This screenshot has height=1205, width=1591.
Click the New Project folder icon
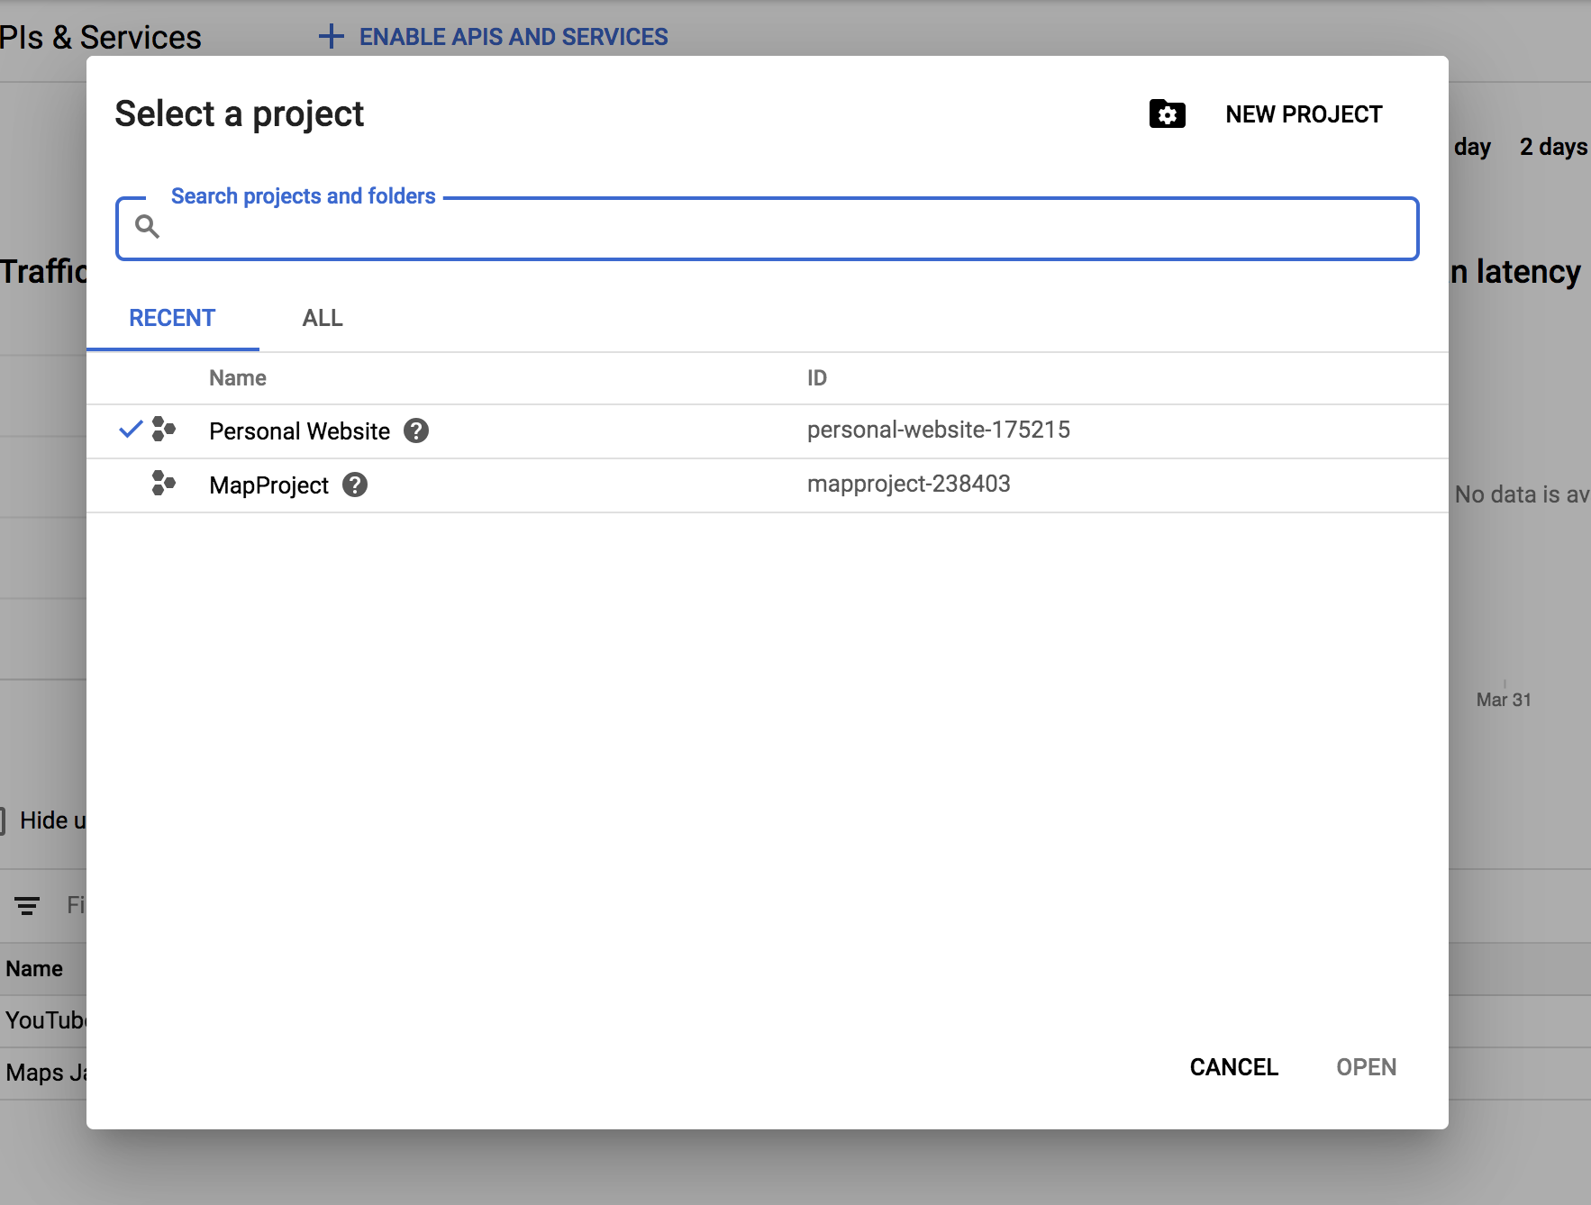click(x=1167, y=114)
